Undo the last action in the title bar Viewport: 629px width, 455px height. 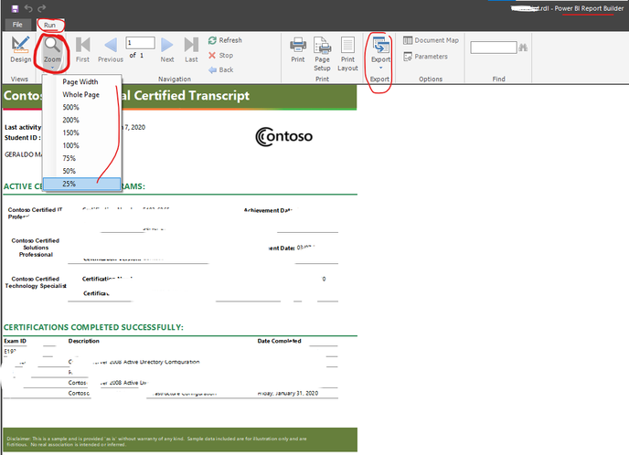point(28,8)
